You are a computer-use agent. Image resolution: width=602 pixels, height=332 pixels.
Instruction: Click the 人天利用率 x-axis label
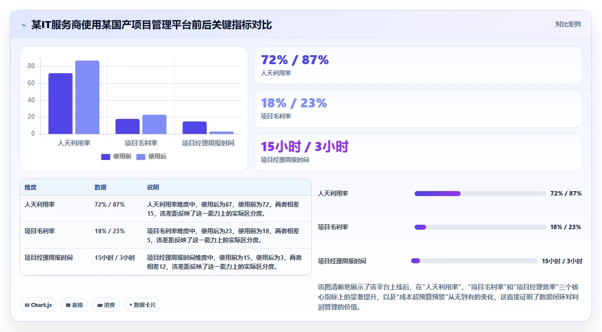click(x=74, y=143)
